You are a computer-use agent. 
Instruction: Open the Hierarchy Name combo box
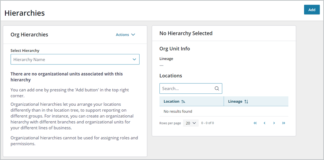click(75, 60)
